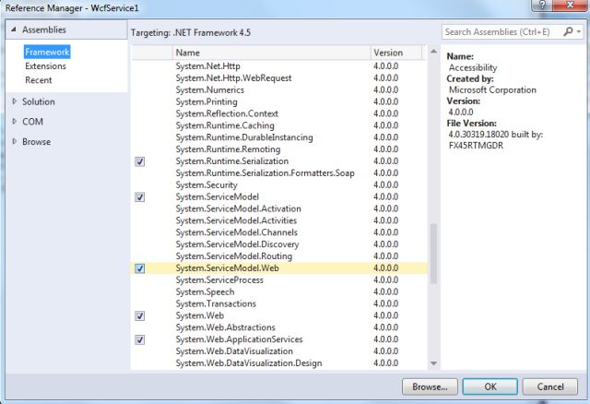This screenshot has width=590, height=404.
Task: Expand the Browse section
Action: point(15,141)
